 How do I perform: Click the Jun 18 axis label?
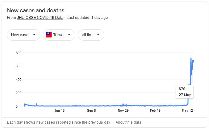point(60,110)
